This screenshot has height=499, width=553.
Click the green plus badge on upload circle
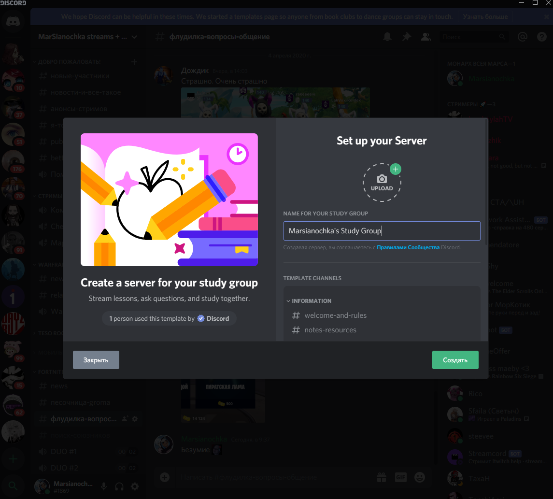pyautogui.click(x=396, y=169)
